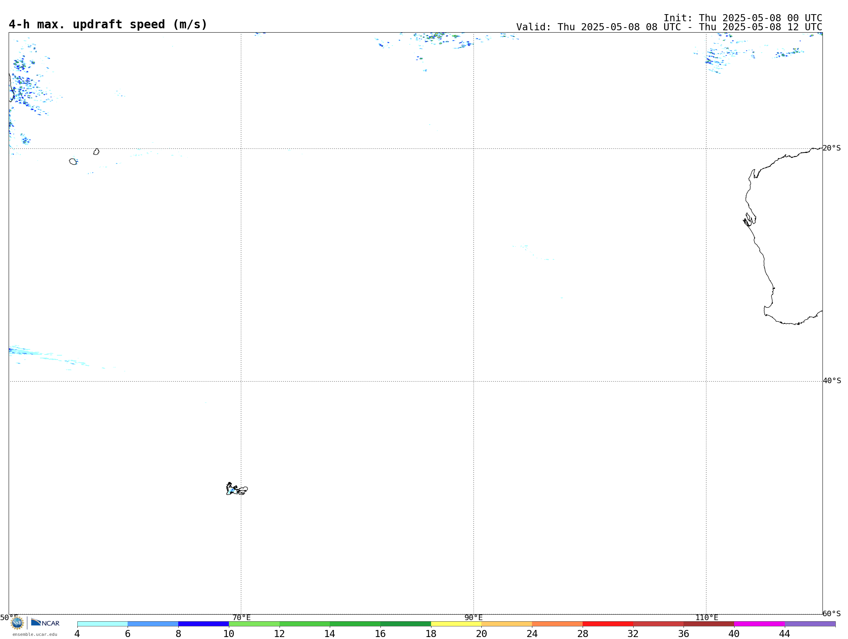Click the Kerguelen Islands outline near 70°E
The image size is (848, 639).
pyautogui.click(x=237, y=489)
